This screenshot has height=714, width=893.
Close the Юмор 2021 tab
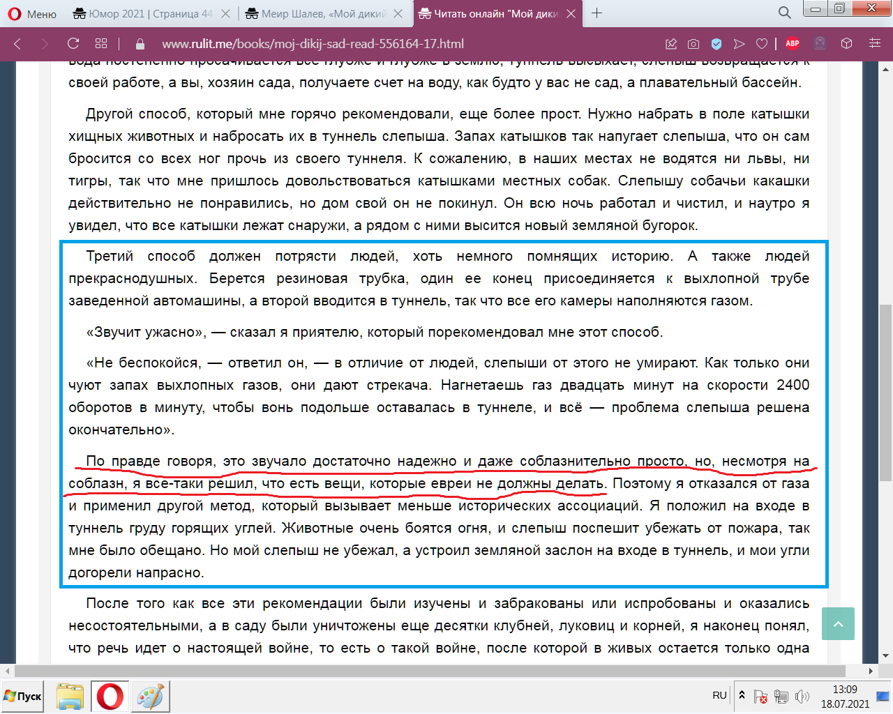(225, 13)
